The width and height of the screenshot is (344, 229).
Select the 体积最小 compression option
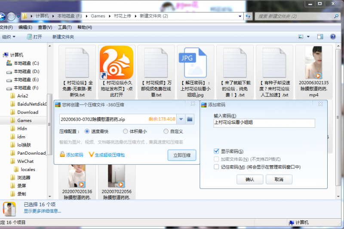[126, 131]
